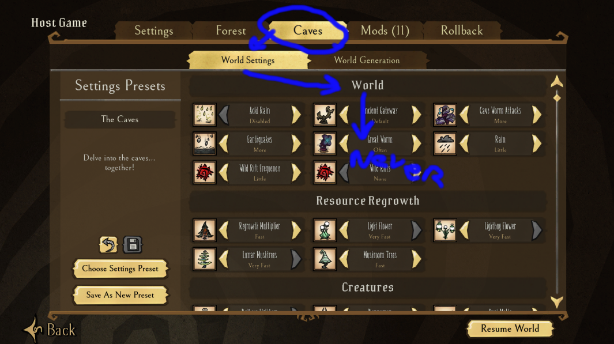The image size is (614, 344).
Task: Decrease Cave Worm Attacks with left arrow
Action: pos(464,115)
